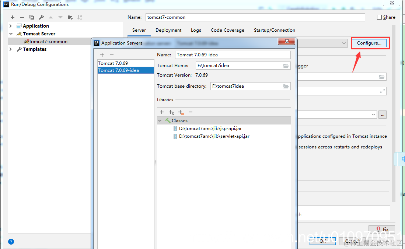Remove application server with minus icon

tap(112, 55)
